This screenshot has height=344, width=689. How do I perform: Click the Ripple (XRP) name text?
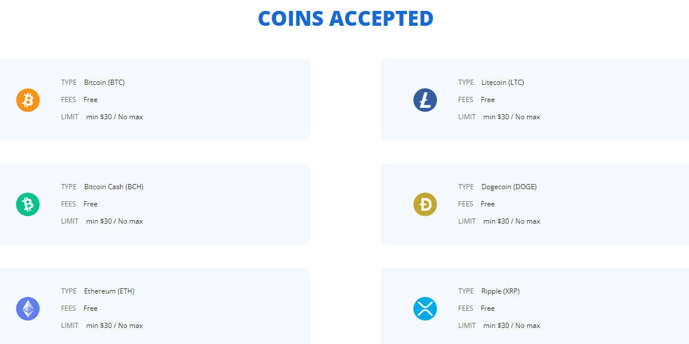500,291
